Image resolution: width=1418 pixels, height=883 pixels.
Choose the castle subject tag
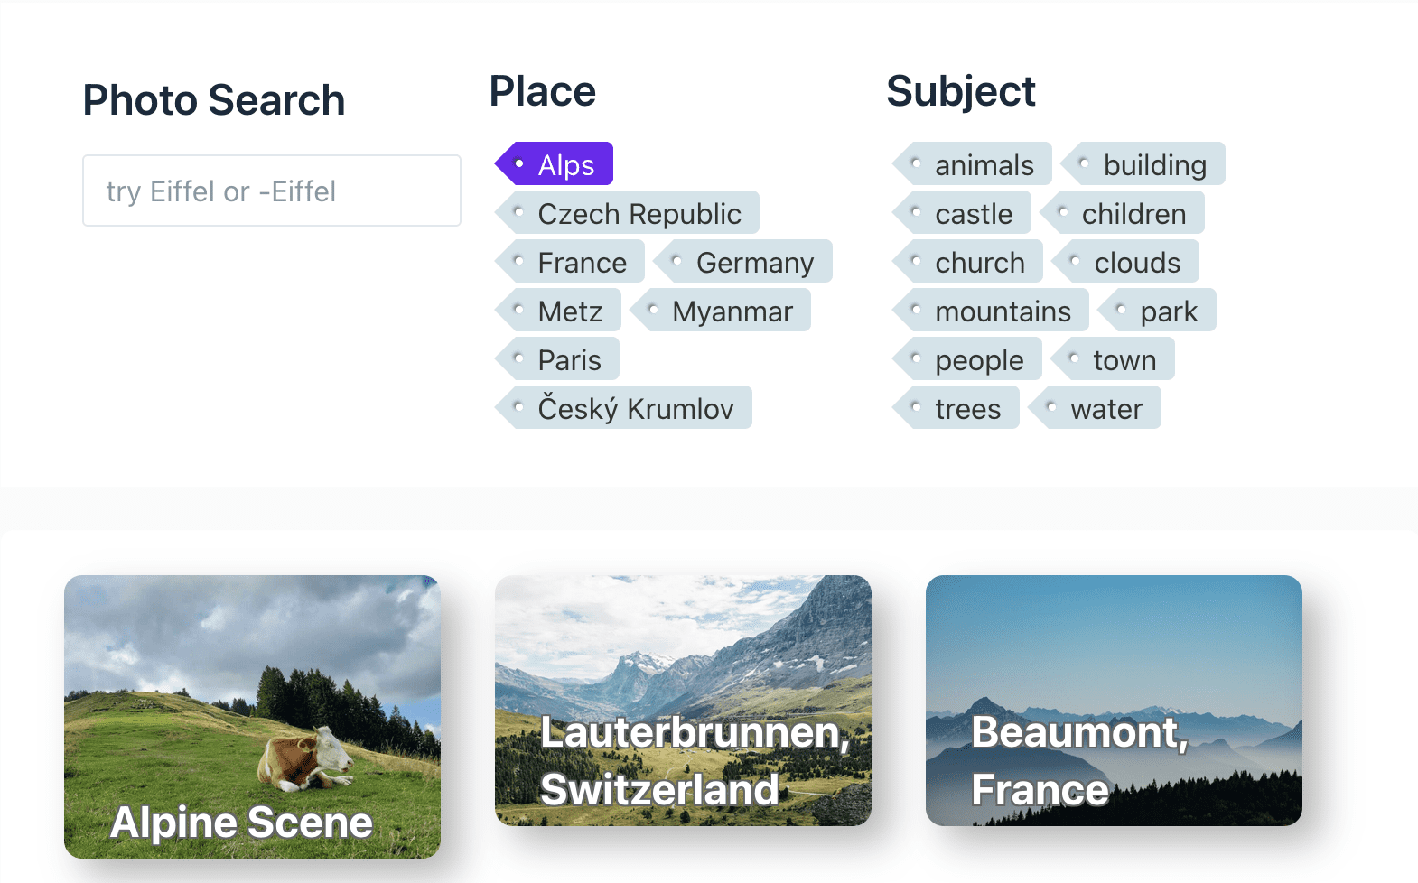(961, 213)
